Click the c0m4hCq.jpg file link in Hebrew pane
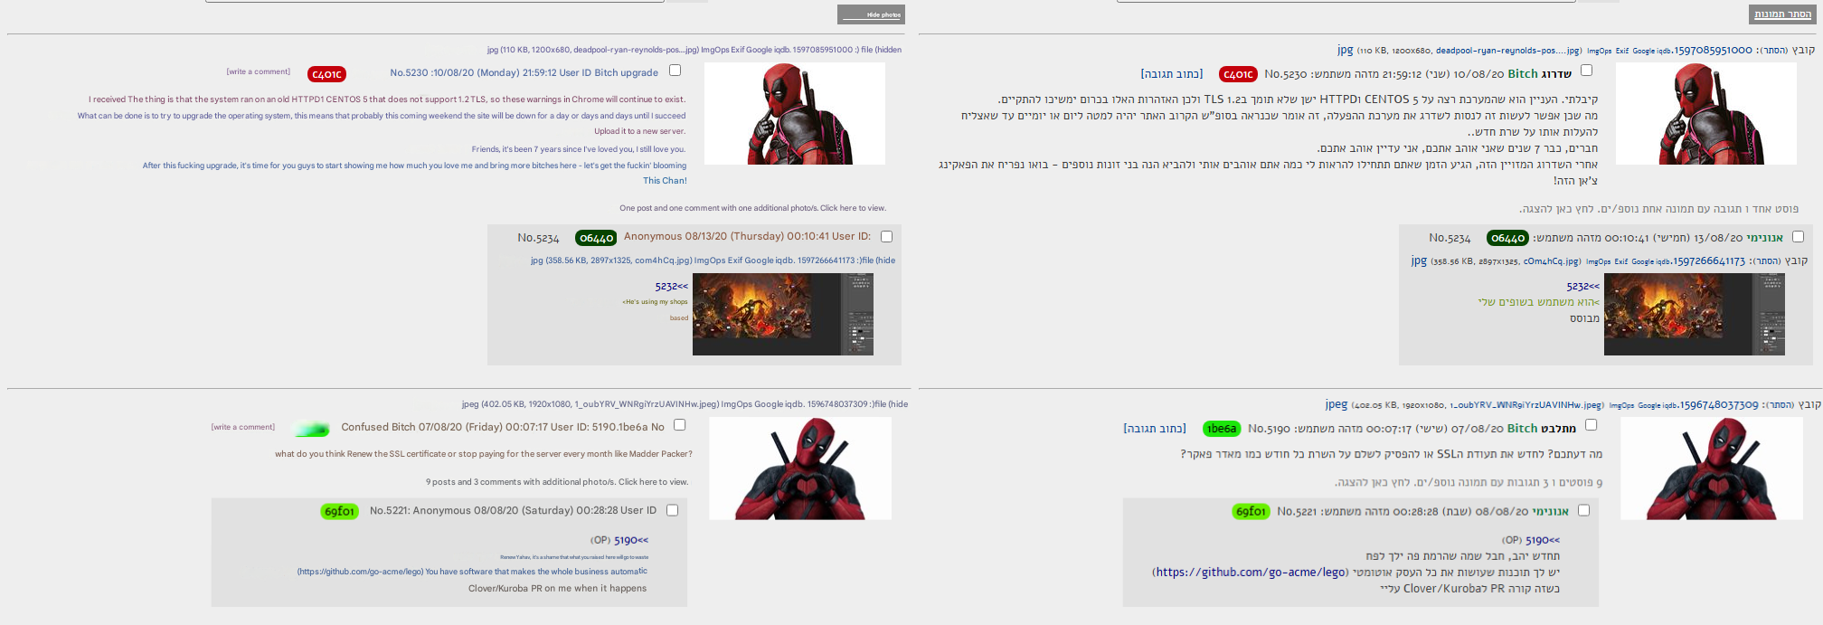This screenshot has height=625, width=1823. point(1552,261)
